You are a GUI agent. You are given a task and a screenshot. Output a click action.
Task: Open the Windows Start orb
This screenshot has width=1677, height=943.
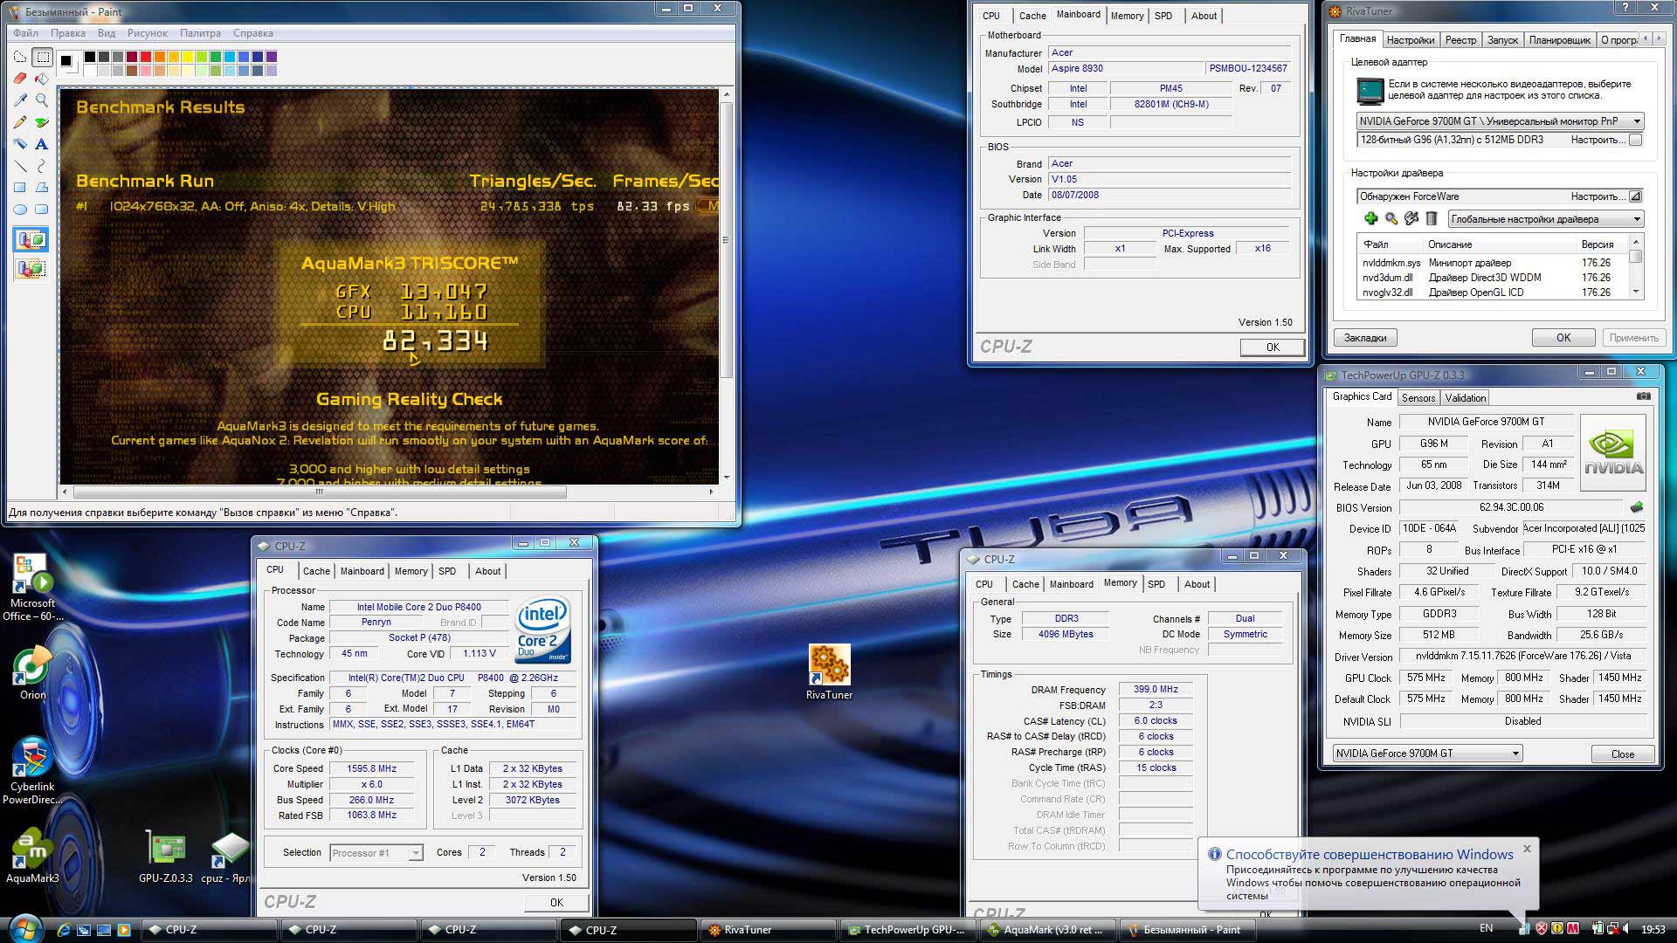[24, 928]
